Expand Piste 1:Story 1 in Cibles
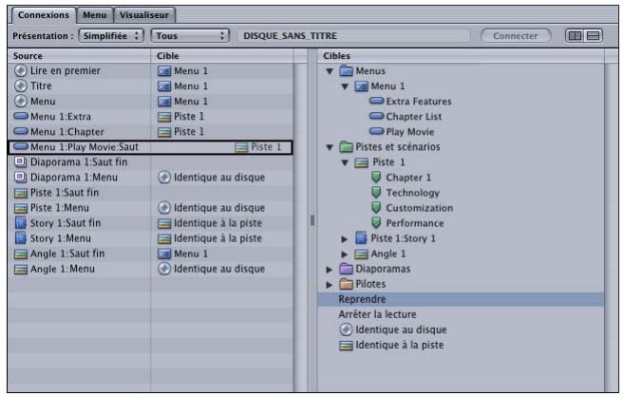This screenshot has height=396, width=624. [x=345, y=238]
